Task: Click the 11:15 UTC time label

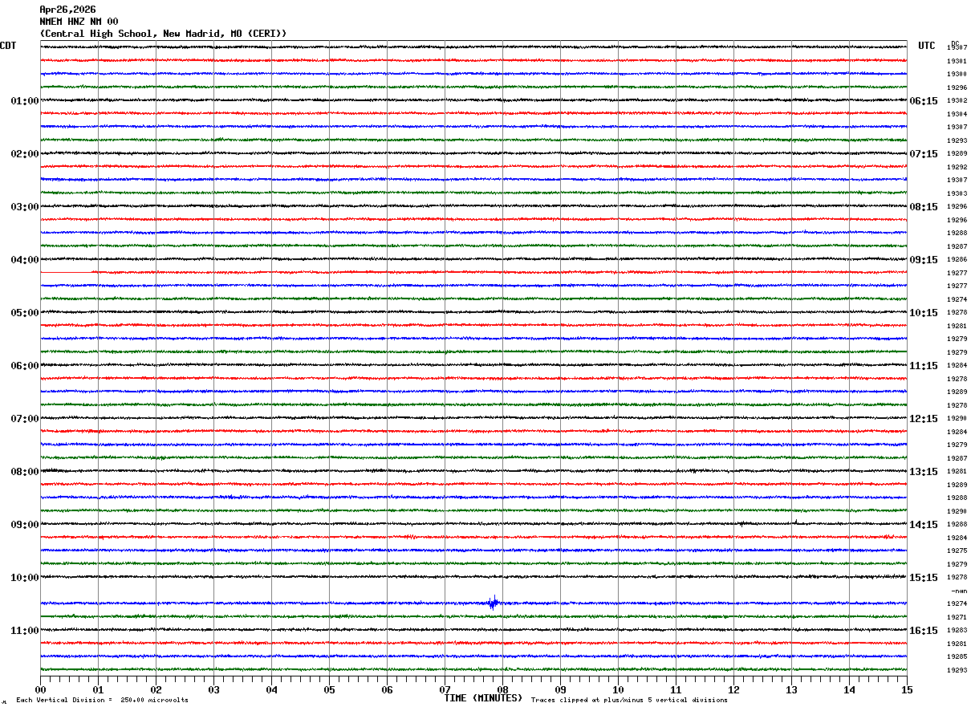Action: pyautogui.click(x=924, y=366)
